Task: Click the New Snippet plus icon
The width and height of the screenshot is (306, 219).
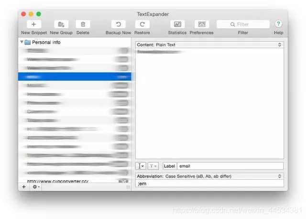Action: (34, 24)
